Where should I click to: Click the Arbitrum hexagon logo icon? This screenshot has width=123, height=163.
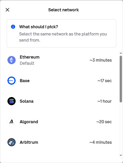click(x=12, y=142)
